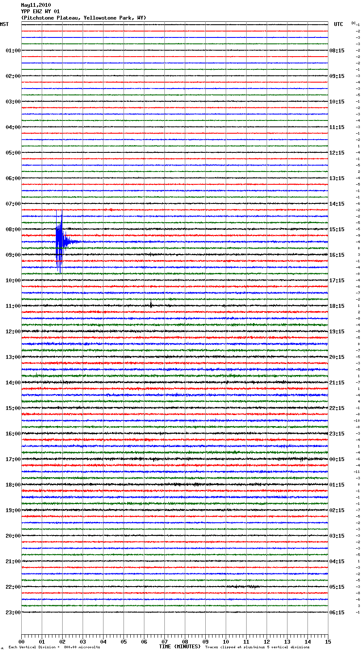
Task: Click the 18:15 UTC time label
Action: point(337,306)
